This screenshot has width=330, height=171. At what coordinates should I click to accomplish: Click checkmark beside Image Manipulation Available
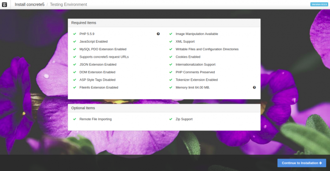171,34
